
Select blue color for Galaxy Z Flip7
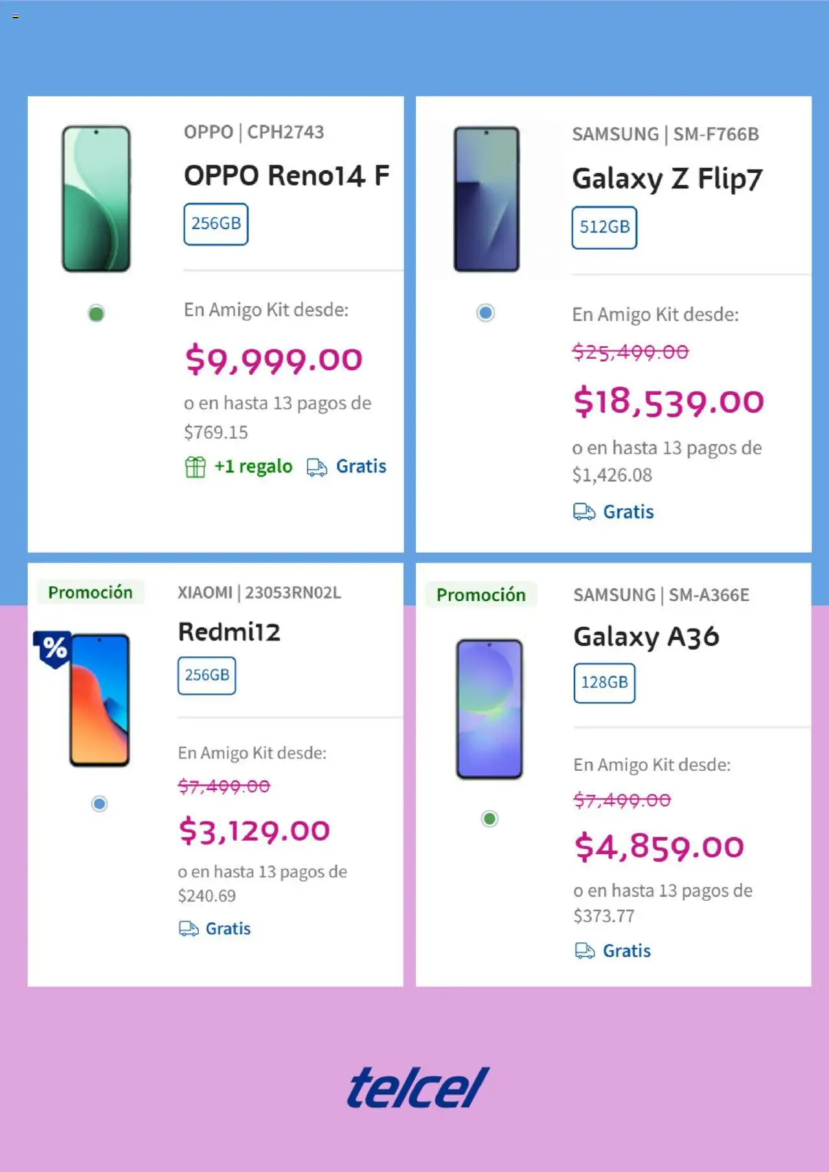(485, 313)
